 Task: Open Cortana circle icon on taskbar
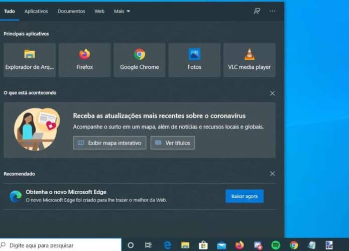131,245
